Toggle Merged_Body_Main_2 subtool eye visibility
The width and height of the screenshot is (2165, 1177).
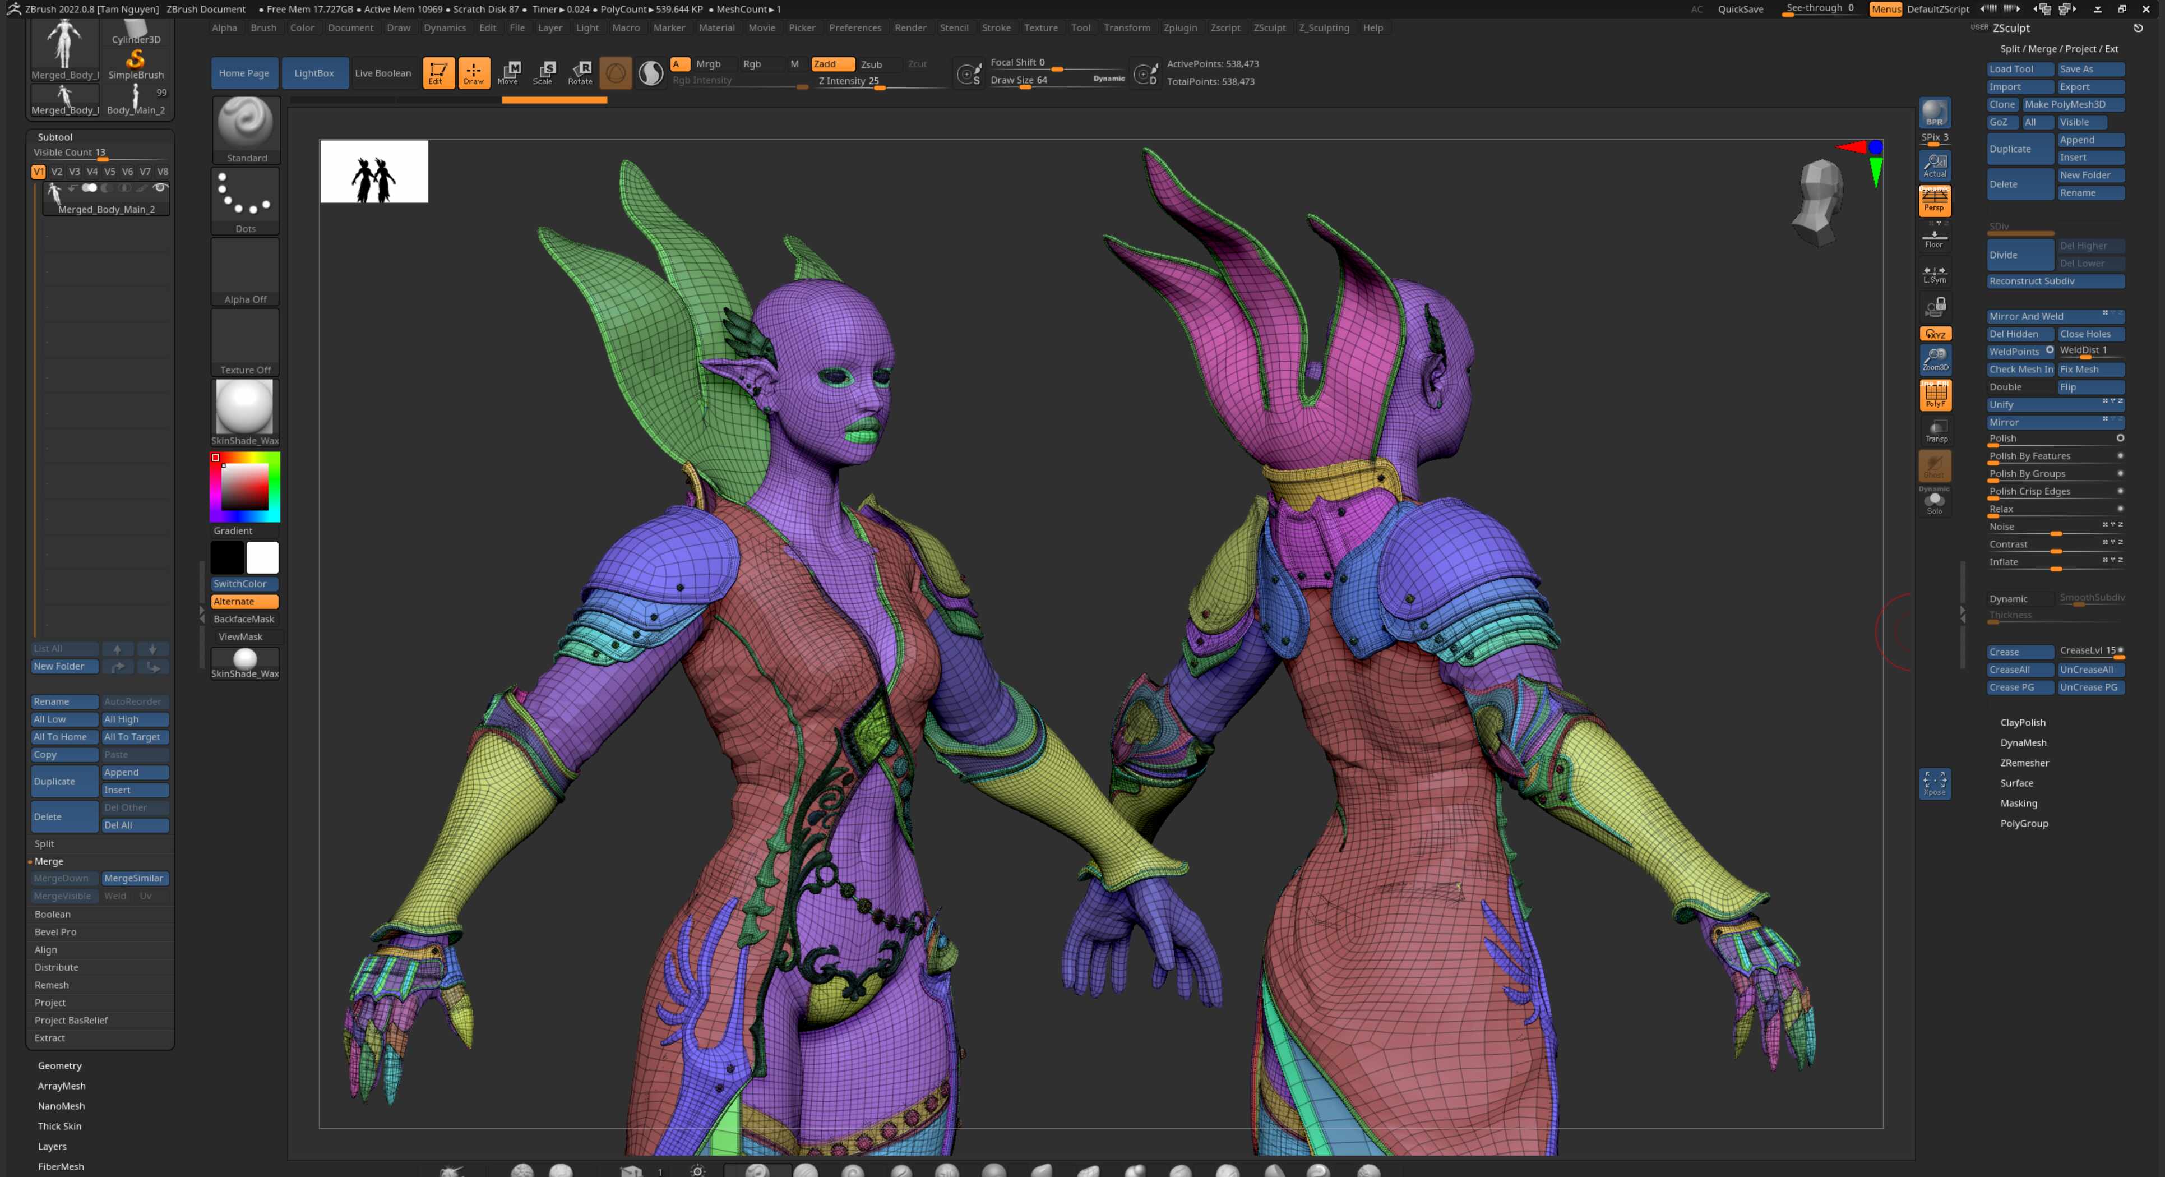[x=160, y=188]
